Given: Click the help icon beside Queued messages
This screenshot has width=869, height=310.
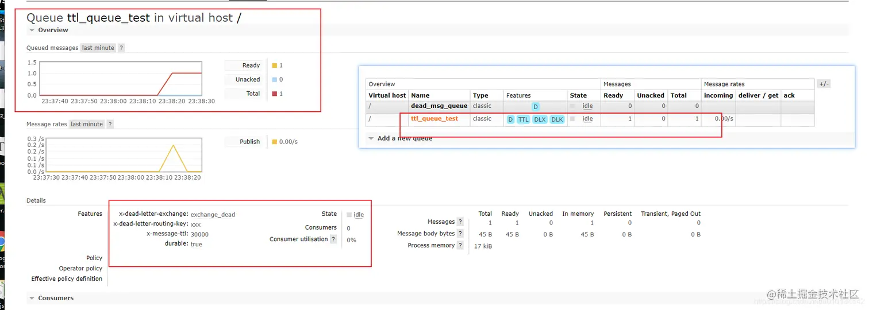Looking at the screenshot, I should click(x=121, y=48).
